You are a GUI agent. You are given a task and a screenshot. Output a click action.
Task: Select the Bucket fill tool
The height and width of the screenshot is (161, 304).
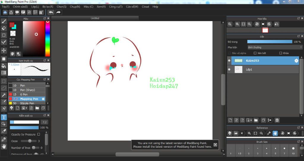(4, 66)
